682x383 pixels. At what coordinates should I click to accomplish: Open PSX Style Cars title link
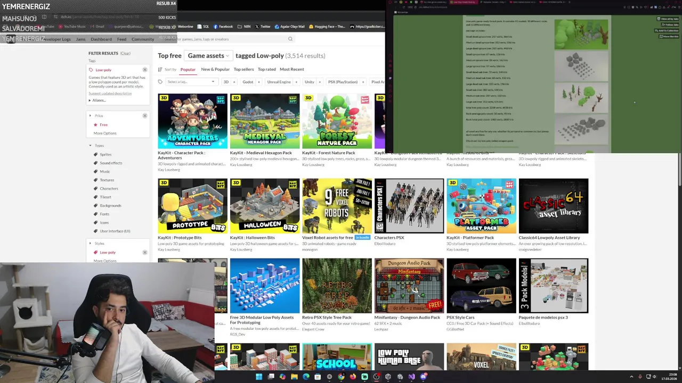(x=460, y=318)
